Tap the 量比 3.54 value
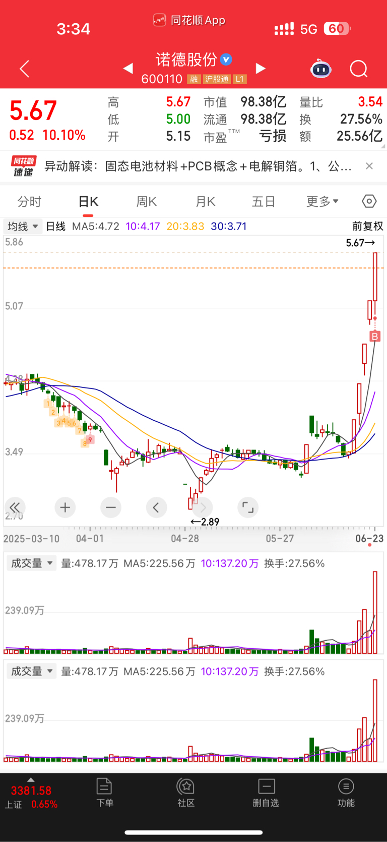The width and height of the screenshot is (387, 842). (x=370, y=102)
